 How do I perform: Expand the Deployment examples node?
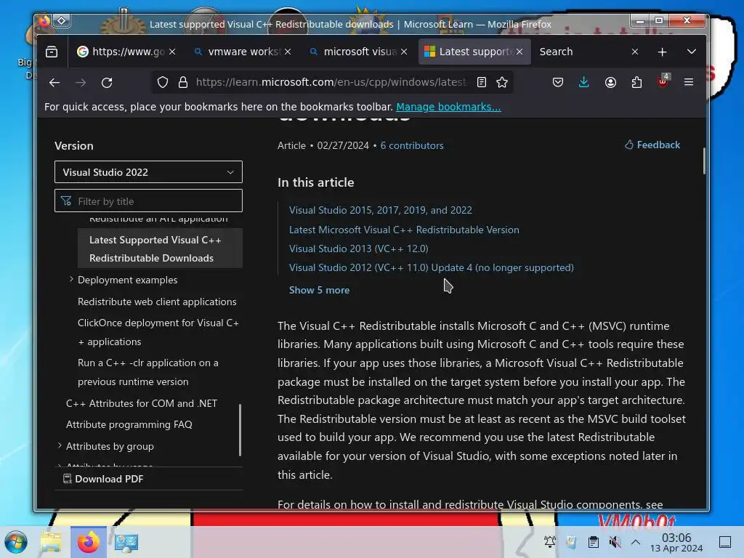tap(71, 280)
